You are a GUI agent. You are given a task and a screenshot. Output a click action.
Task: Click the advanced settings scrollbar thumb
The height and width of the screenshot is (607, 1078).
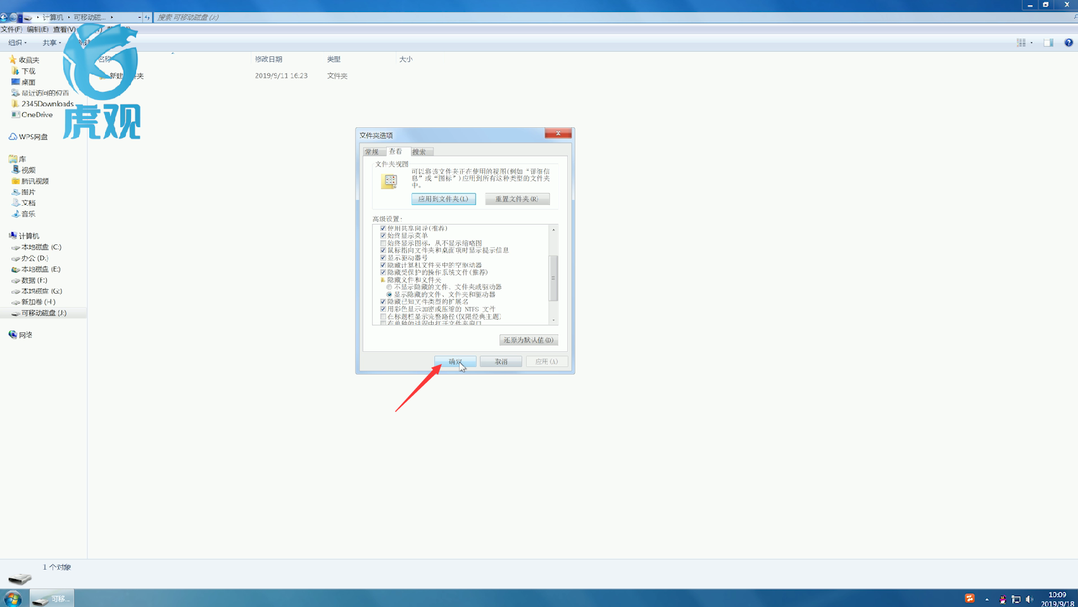pyautogui.click(x=553, y=278)
